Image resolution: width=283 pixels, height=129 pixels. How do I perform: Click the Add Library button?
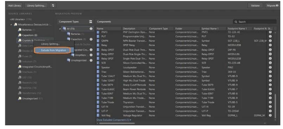click(x=14, y=6)
